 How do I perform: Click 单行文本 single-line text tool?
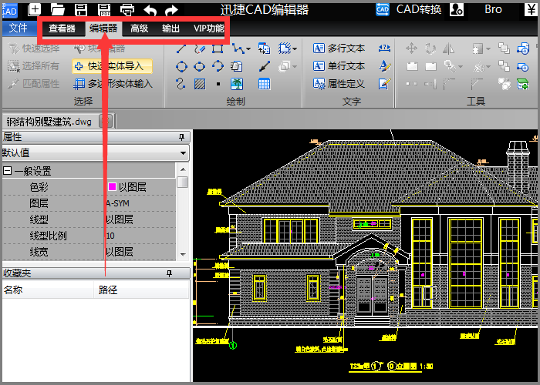coord(339,66)
